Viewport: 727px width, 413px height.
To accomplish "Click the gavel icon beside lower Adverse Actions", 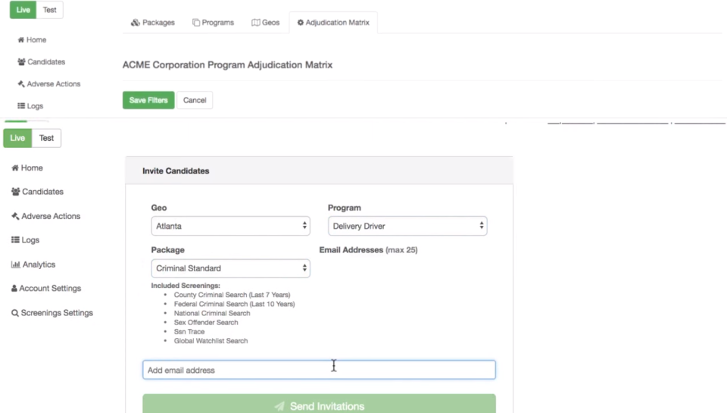I will (15, 216).
